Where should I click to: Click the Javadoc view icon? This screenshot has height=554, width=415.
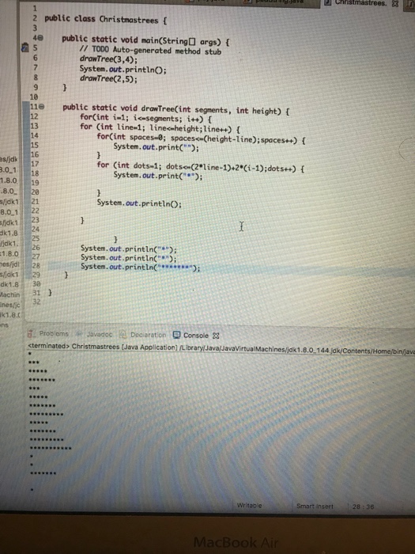pyautogui.click(x=80, y=334)
